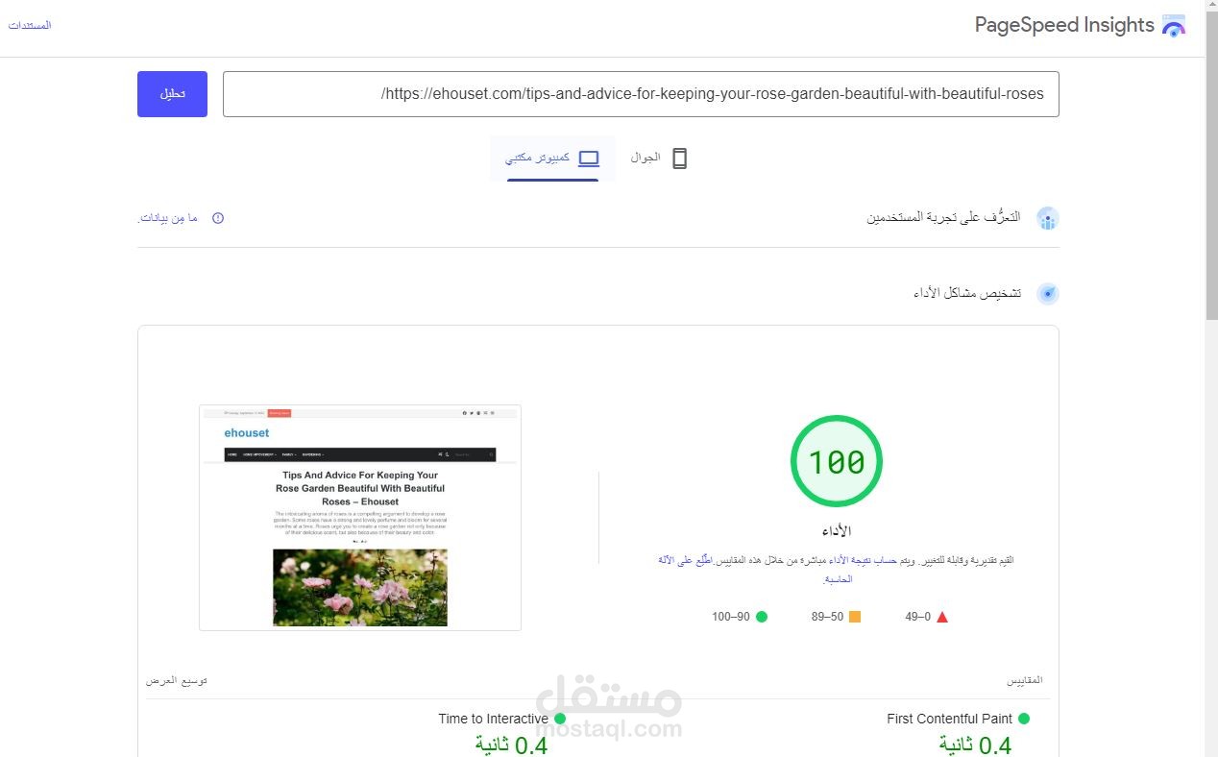This screenshot has width=1218, height=757.
Task: Click the green 100 performance score gauge
Action: coord(836,461)
